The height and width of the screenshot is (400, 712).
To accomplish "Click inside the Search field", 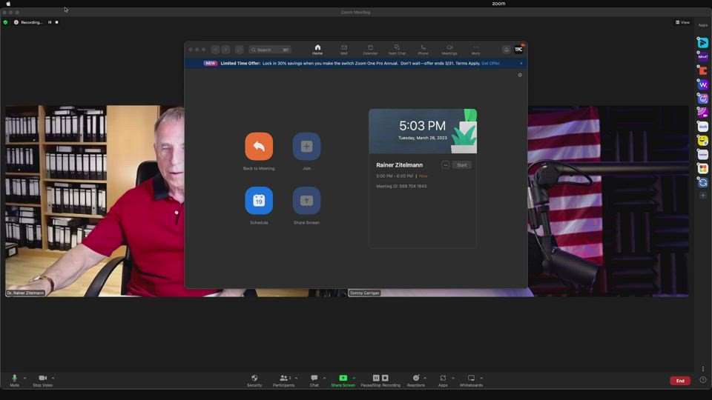I will point(270,50).
